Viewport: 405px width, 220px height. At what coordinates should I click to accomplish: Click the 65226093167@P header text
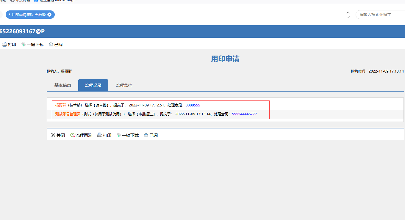click(22, 31)
